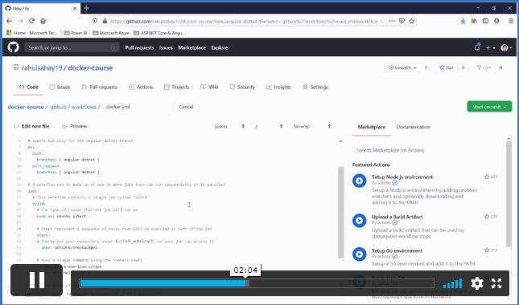The width and height of the screenshot is (519, 305).
Task: Open the Spaces indent mode selector
Action: point(229,127)
